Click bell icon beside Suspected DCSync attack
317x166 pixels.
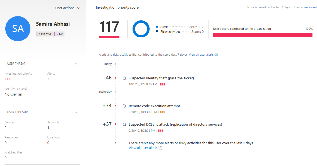point(124,124)
